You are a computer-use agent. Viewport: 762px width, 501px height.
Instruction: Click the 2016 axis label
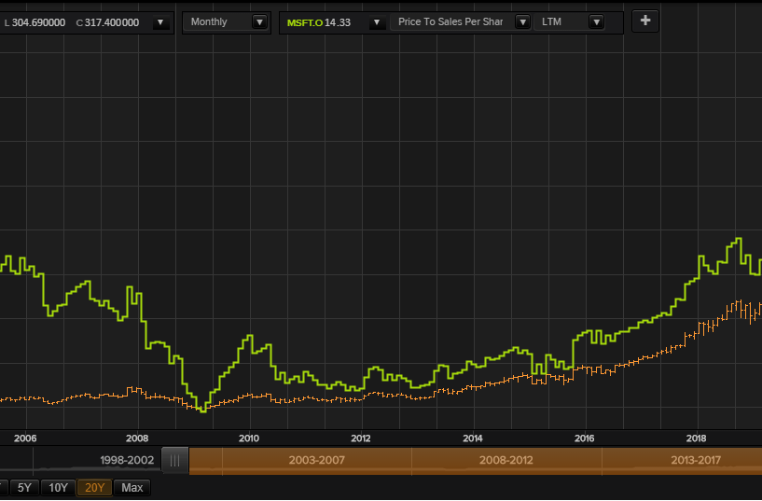pos(584,438)
